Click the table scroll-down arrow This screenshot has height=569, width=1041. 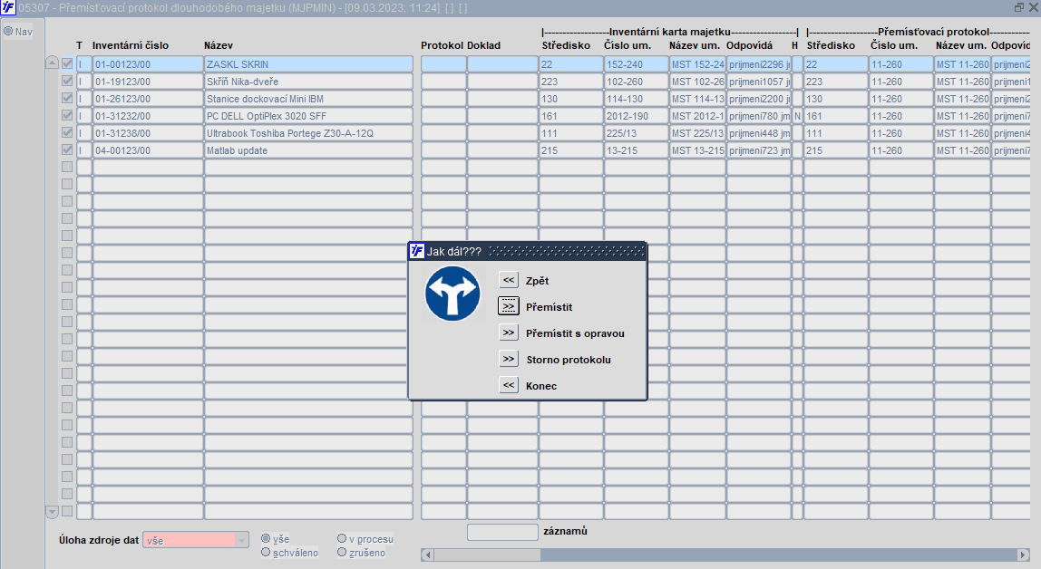(x=53, y=511)
